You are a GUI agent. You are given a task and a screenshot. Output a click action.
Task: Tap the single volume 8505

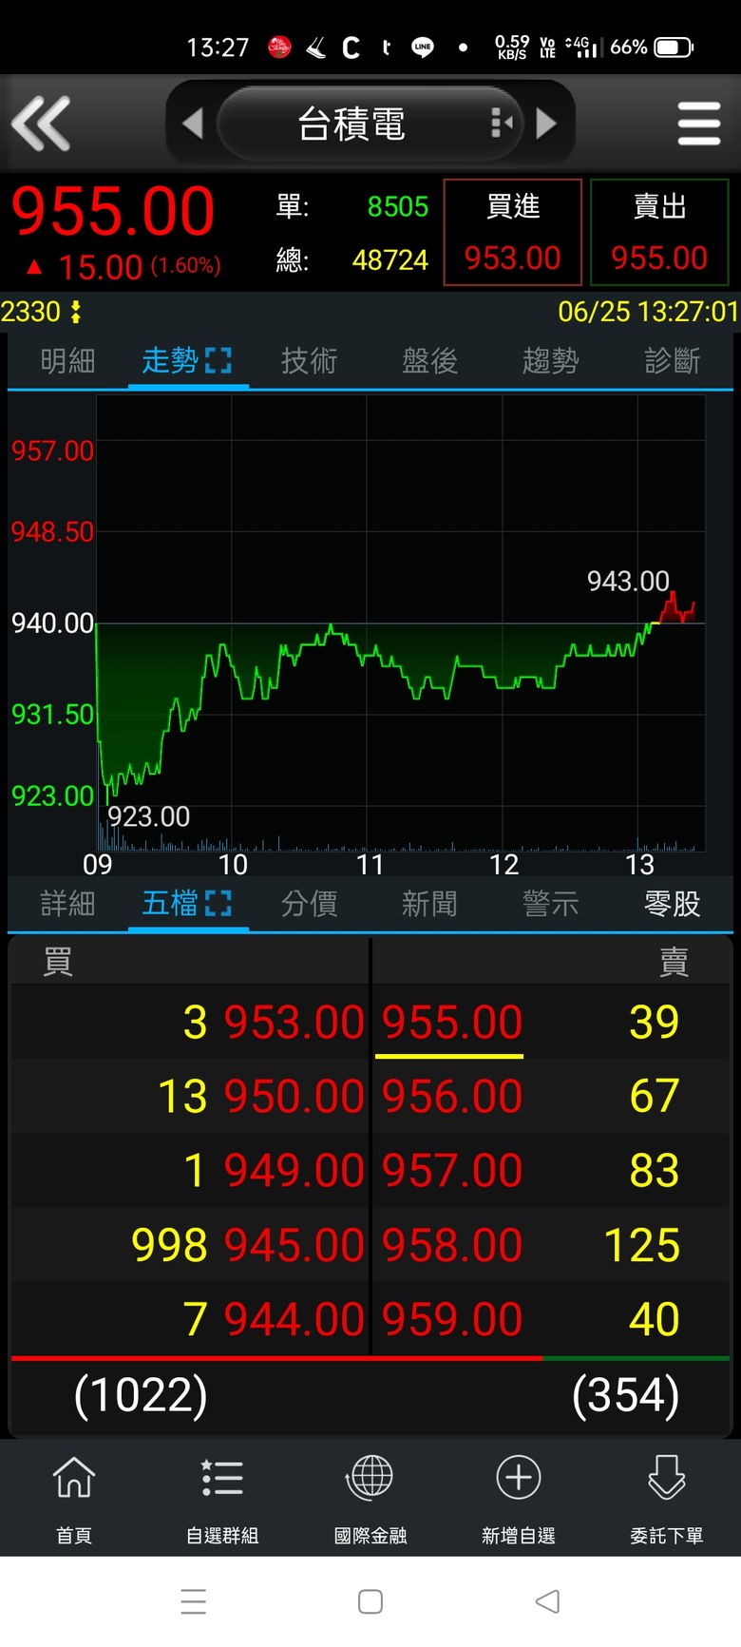[x=398, y=206]
